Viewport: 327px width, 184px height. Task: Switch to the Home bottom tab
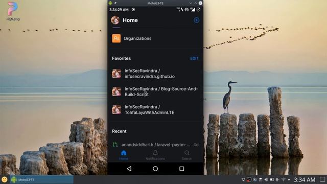coord(124,155)
